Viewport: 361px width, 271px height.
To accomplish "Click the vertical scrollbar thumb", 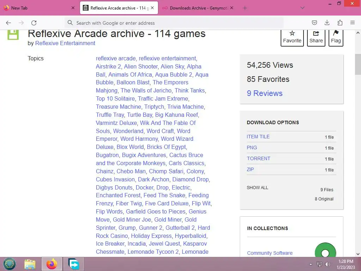I will click(x=358, y=64).
